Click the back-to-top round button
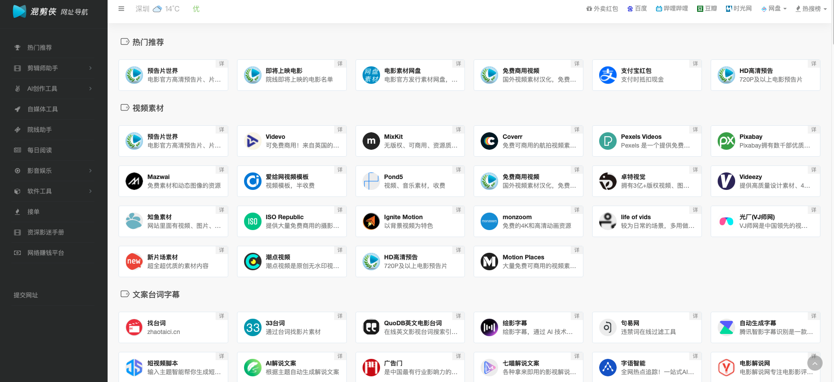Screen dimensions: 834x382 (x=815, y=363)
